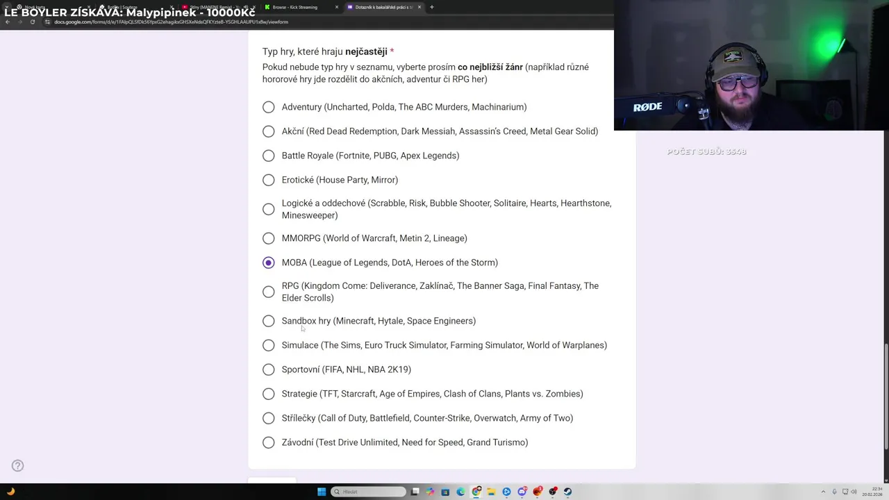Select the Adventury radio option
The height and width of the screenshot is (500, 889).
coord(269,107)
